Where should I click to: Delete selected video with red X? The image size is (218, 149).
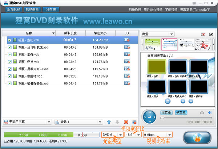(x=126, y=122)
